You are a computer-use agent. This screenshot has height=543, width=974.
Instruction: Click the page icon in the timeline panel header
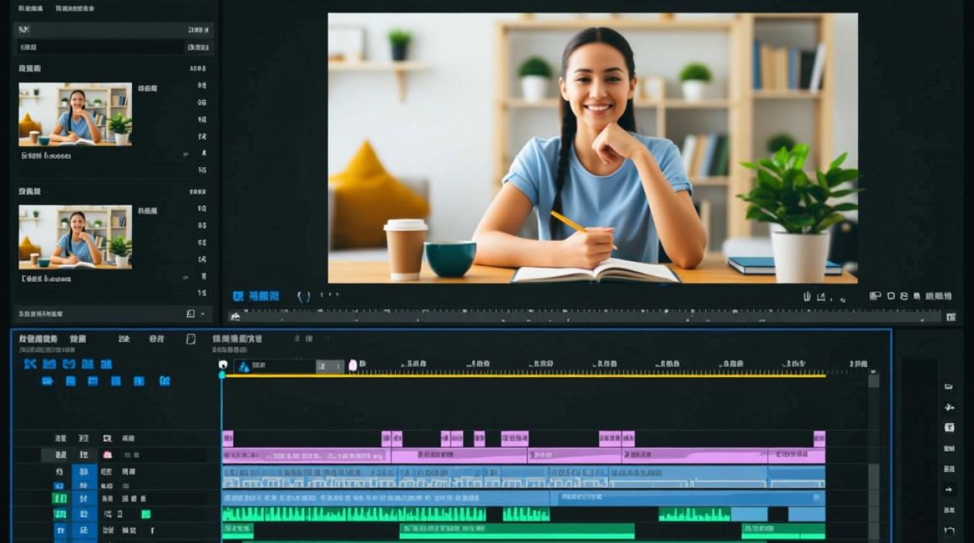(191, 339)
